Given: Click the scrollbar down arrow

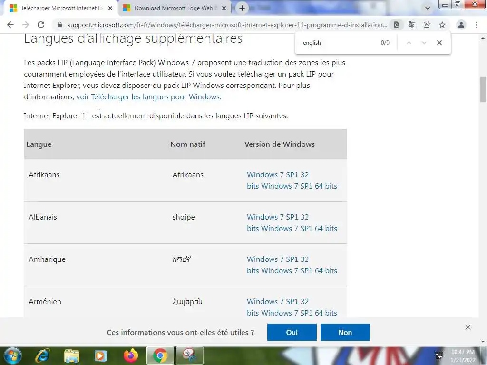Looking at the screenshot, I should 483,342.
